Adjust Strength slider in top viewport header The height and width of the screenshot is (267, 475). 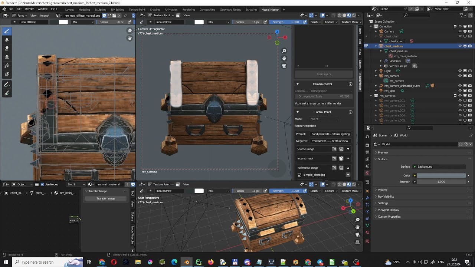[286, 22]
